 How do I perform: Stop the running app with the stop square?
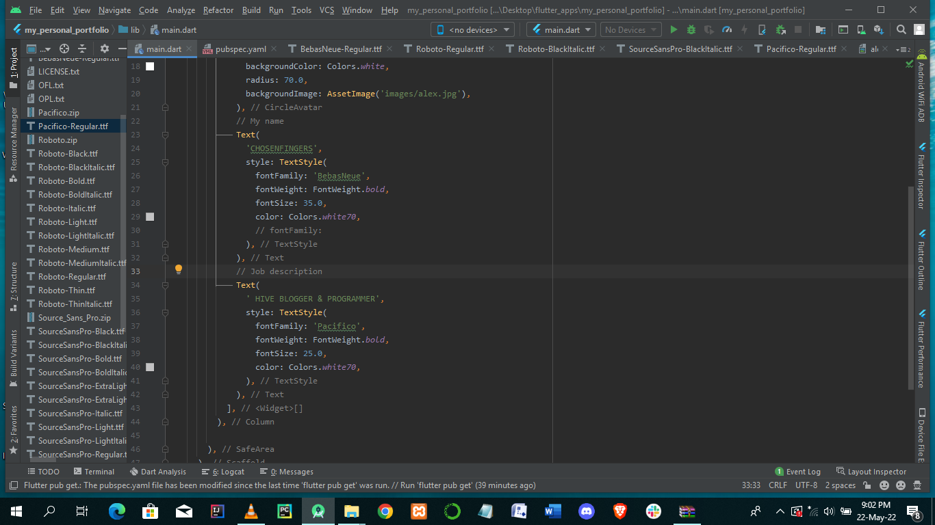pos(798,30)
